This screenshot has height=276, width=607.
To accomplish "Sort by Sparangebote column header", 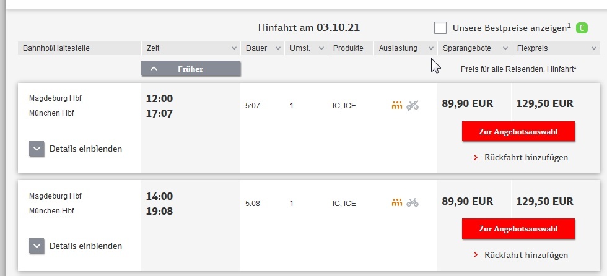I will click(x=474, y=48).
